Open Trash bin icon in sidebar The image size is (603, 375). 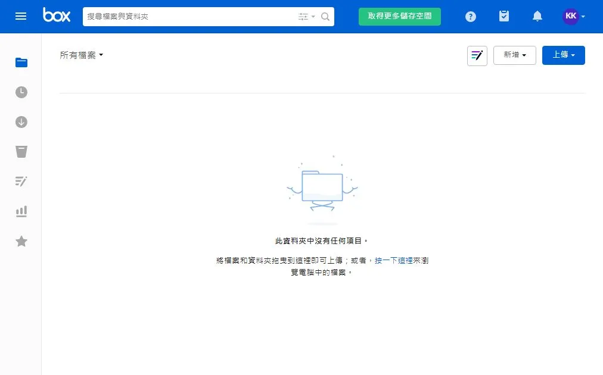tap(21, 152)
